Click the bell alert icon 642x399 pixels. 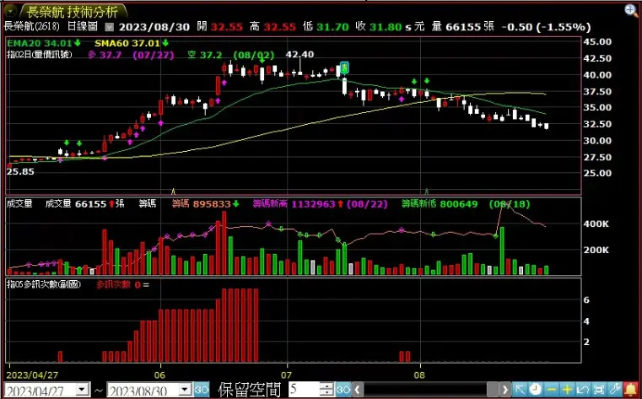[x=630, y=390]
